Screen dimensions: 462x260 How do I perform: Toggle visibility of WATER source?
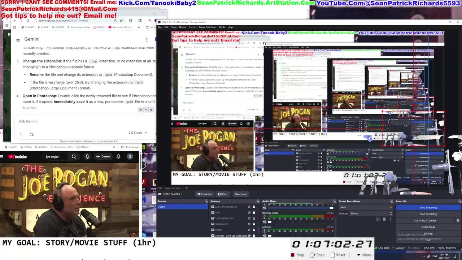pyautogui.click(x=249, y=230)
